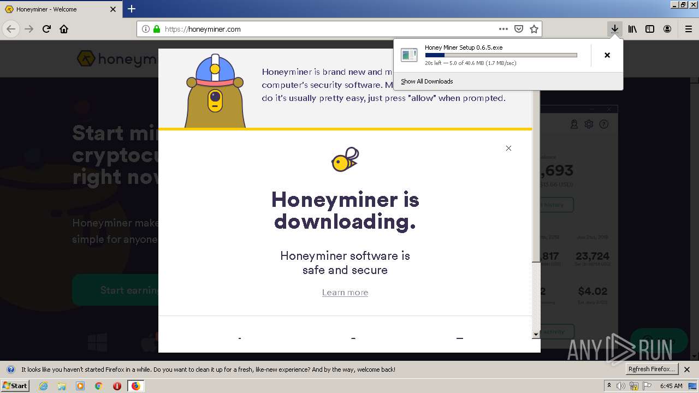The image size is (699, 393).
Task: Show site information icon in address bar
Action: coord(146,29)
